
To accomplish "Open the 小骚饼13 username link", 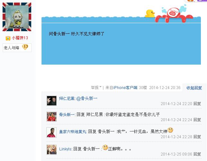I will pos(20,38).
